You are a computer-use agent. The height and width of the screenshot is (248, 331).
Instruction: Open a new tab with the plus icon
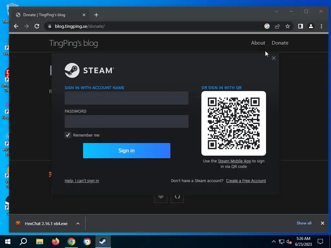(96, 15)
